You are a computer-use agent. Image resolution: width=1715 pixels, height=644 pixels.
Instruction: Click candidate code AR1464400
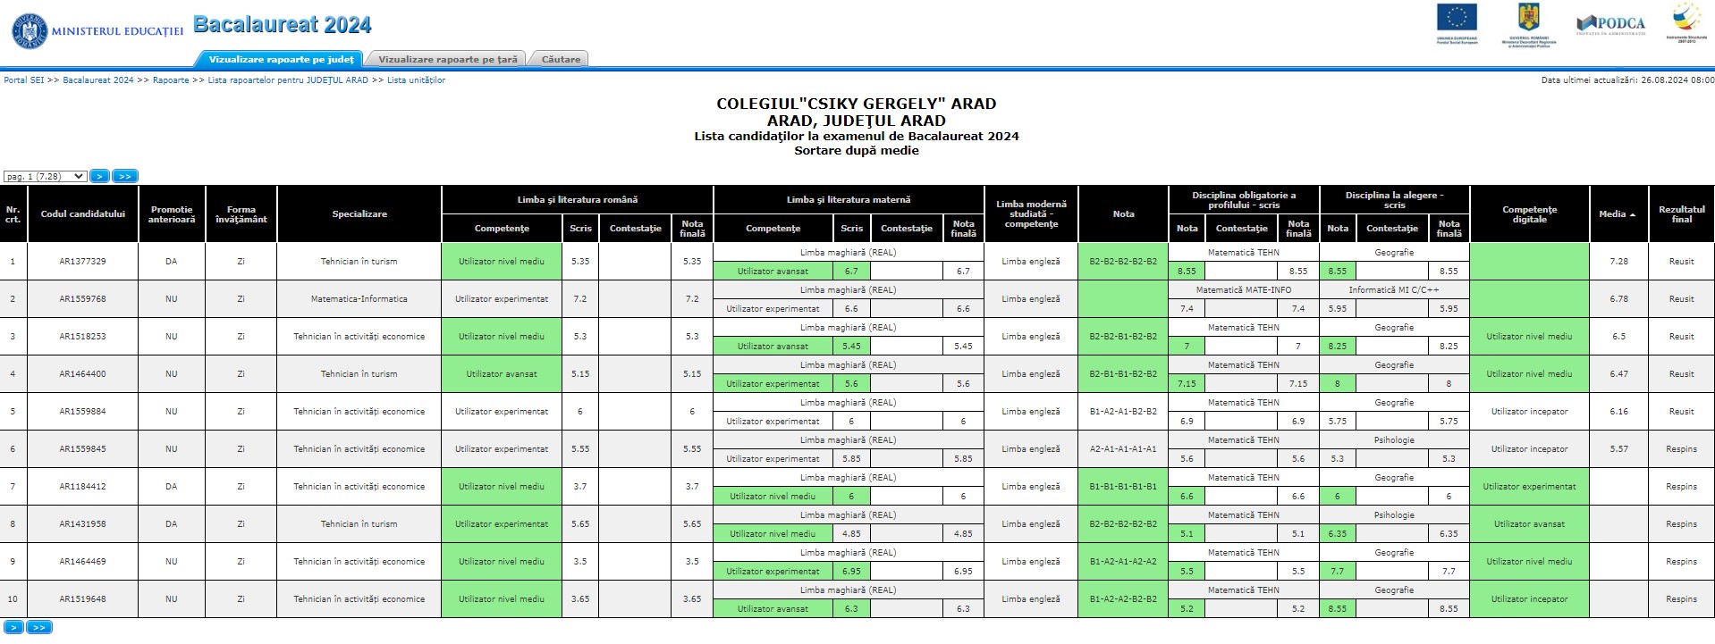(x=83, y=374)
